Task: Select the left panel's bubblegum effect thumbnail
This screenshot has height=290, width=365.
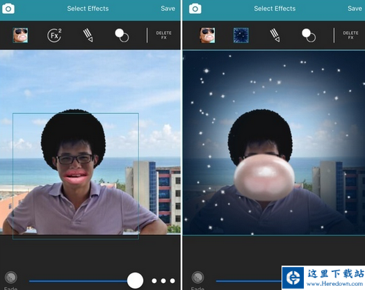Action: (x=20, y=35)
